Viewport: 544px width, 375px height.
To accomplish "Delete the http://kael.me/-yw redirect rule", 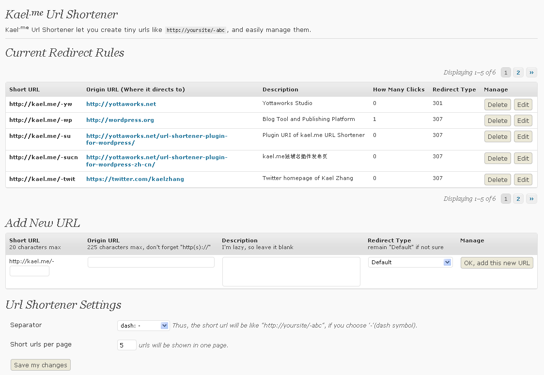I will [x=497, y=105].
